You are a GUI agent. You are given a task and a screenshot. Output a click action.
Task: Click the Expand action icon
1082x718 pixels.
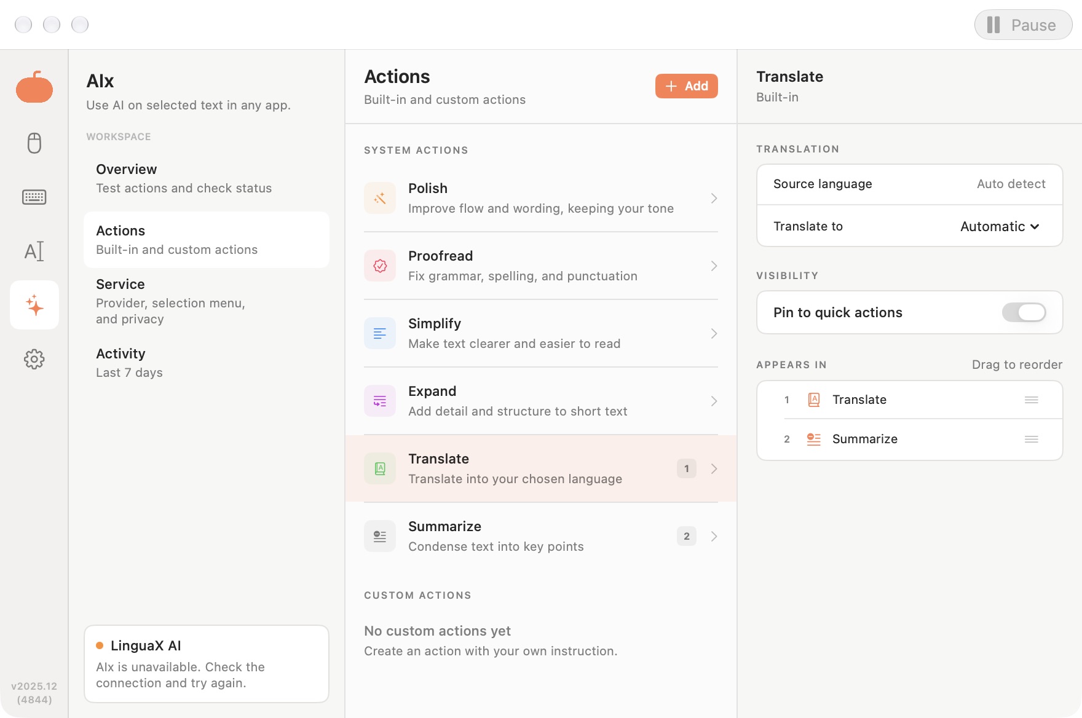[380, 401]
